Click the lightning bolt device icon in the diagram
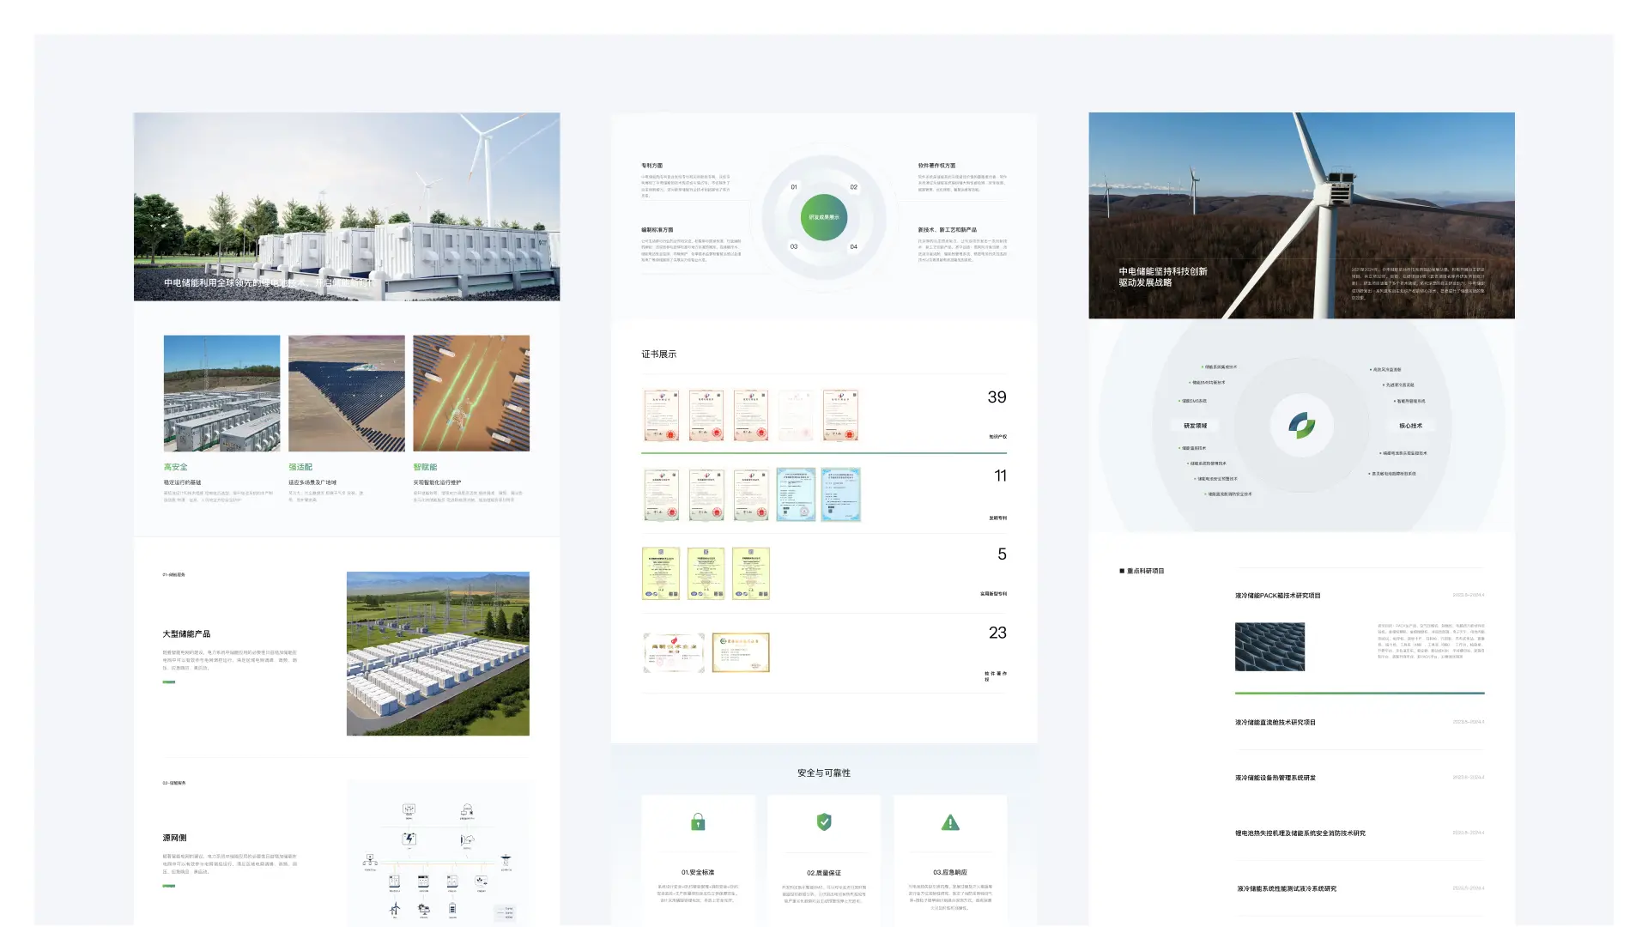Image resolution: width=1648 pixels, height=927 pixels. 409,839
